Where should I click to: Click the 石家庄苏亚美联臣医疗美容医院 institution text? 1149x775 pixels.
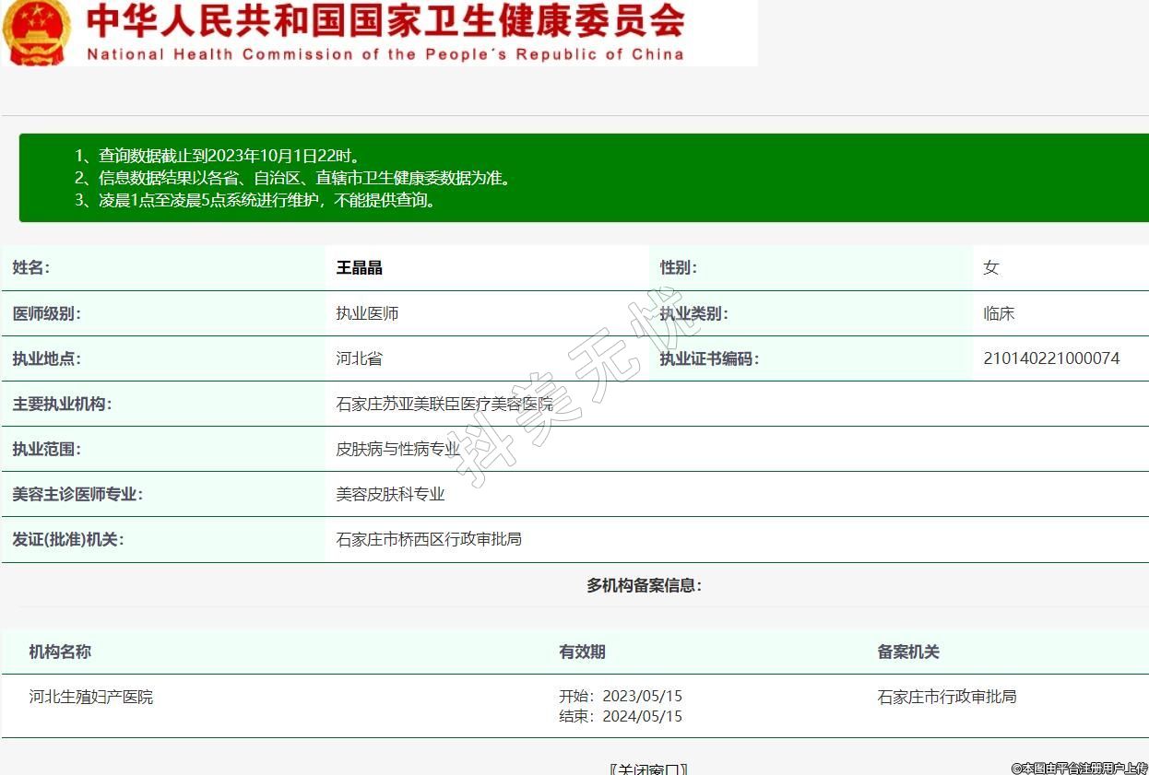444,404
